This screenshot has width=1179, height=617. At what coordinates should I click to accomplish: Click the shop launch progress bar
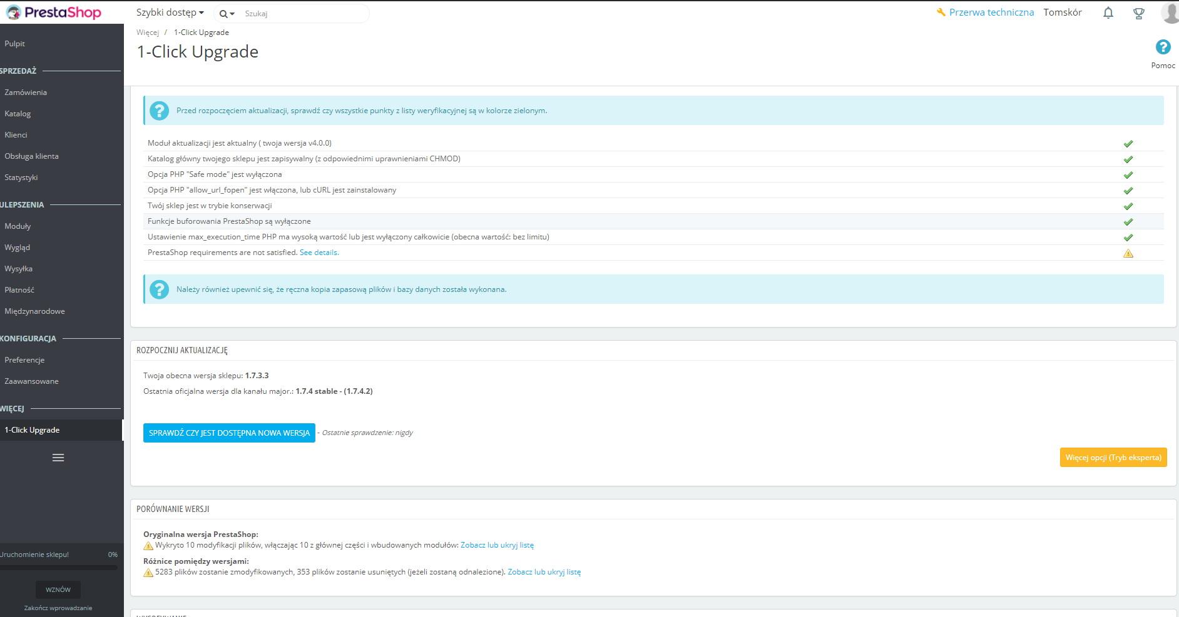(x=58, y=568)
